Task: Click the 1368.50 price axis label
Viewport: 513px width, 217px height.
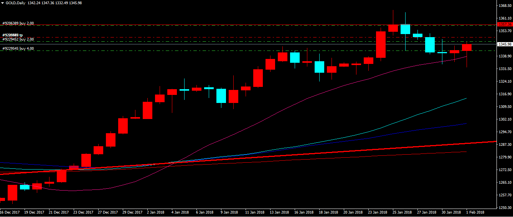Action: coord(505,6)
